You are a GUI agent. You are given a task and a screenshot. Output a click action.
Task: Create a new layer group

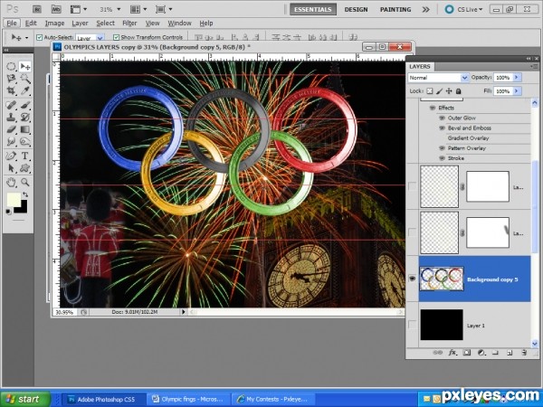[495, 353]
